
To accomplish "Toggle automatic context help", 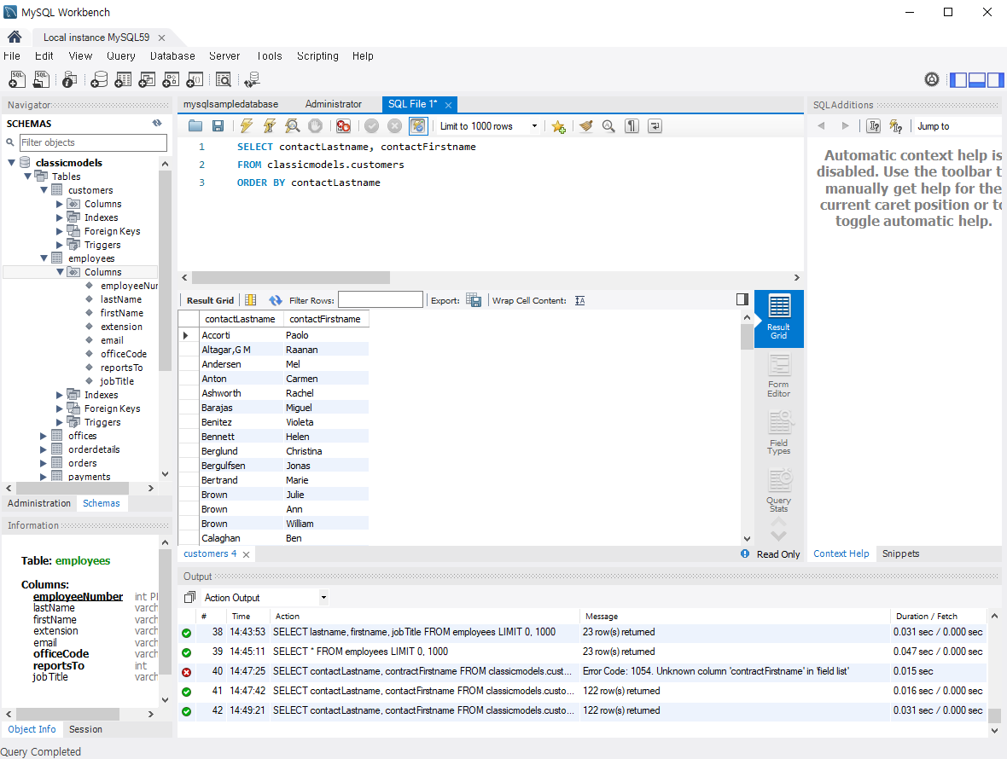I will point(896,126).
